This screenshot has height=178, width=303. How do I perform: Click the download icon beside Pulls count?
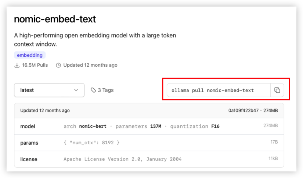pos(17,65)
